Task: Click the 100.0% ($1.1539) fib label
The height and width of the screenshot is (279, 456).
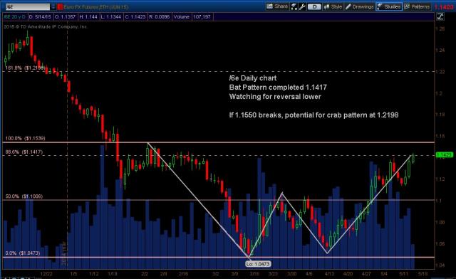Action: point(26,138)
